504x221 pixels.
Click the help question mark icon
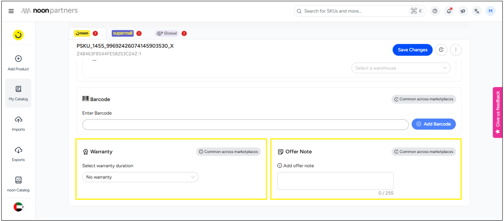tap(435, 11)
